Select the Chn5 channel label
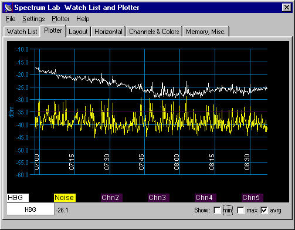This screenshot has height=230, width=295. pos(252,198)
